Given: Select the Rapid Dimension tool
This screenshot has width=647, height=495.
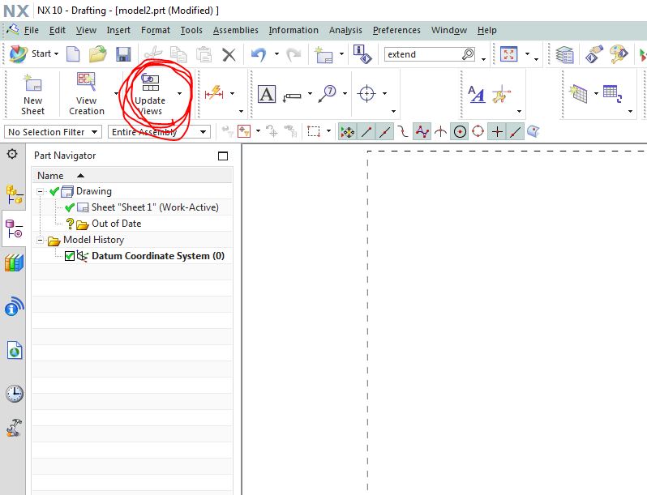Looking at the screenshot, I should pos(214,93).
